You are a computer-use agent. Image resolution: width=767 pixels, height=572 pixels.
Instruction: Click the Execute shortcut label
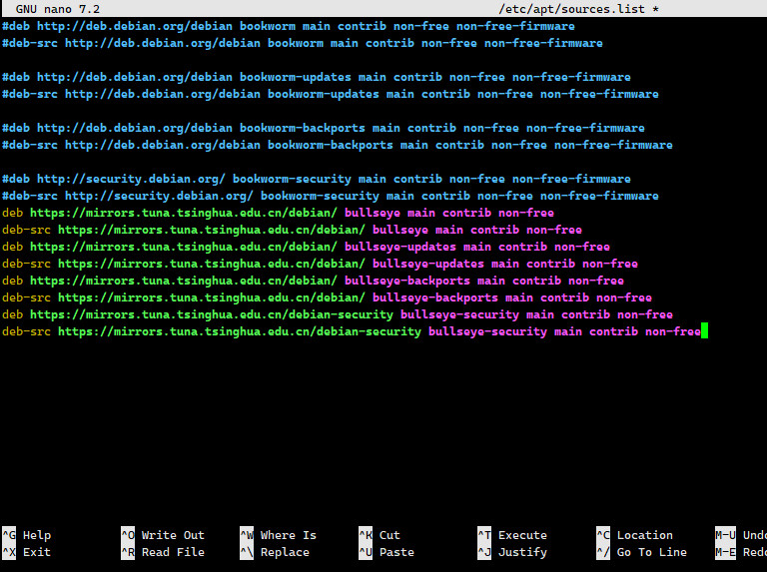coord(522,535)
